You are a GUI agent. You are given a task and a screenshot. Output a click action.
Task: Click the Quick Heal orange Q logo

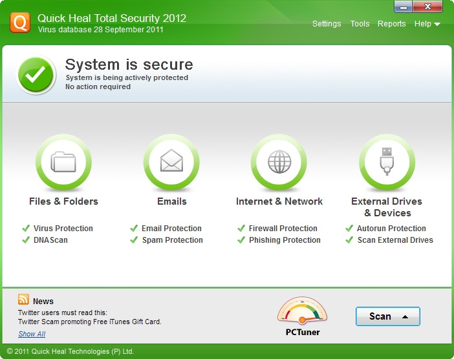point(20,23)
